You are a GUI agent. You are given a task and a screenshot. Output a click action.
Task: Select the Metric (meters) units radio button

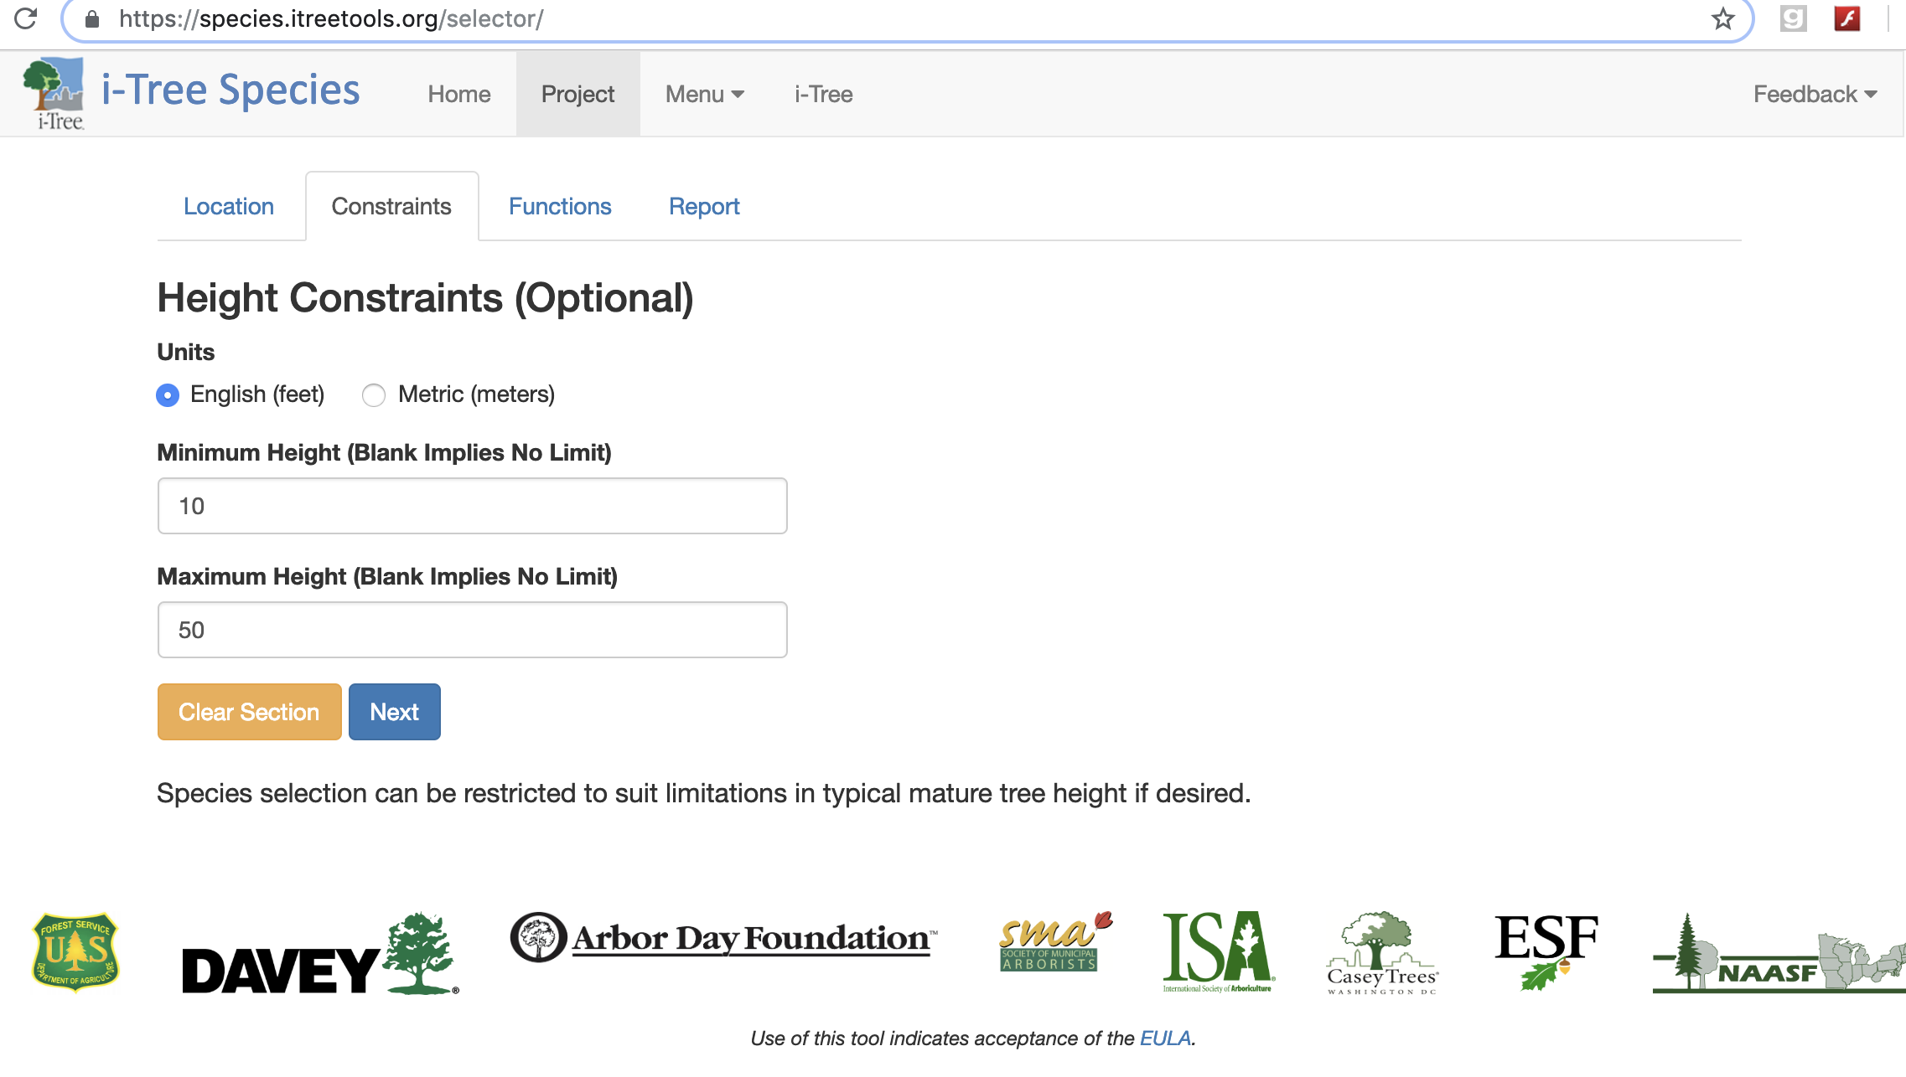click(x=374, y=395)
